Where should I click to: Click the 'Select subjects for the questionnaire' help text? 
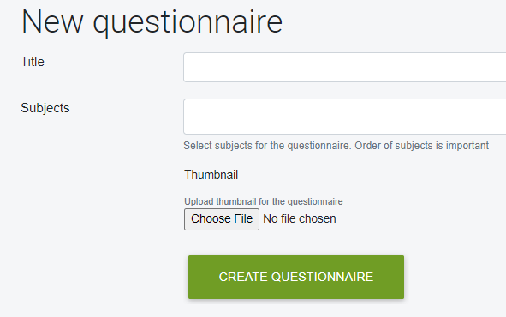[267, 146]
